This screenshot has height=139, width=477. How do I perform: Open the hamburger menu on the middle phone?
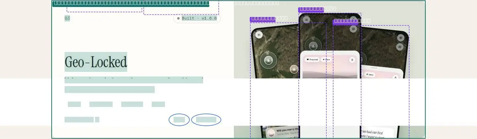307,20
